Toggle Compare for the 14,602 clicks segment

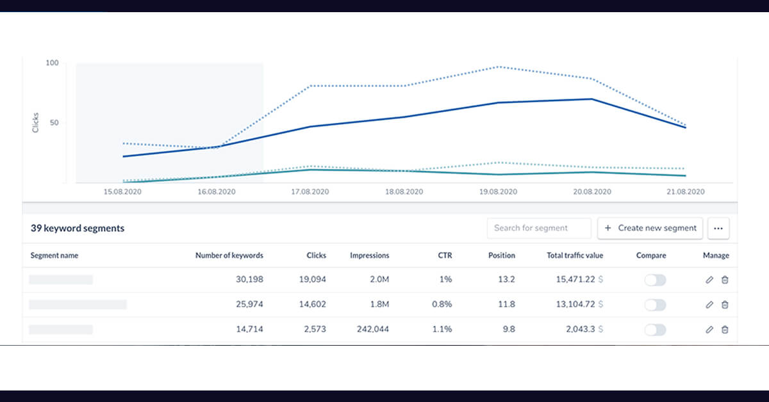655,305
